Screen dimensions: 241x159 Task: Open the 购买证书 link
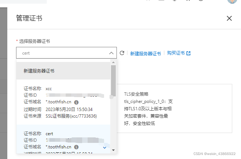(x=176, y=53)
